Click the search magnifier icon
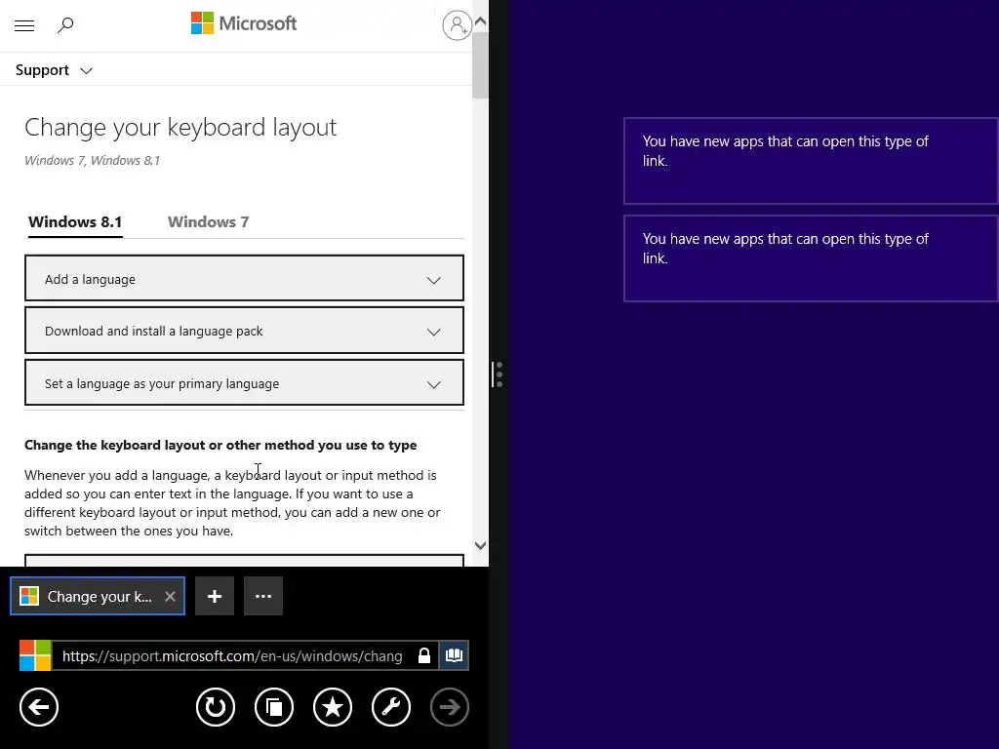The width and height of the screenshot is (999, 749). pos(65,25)
